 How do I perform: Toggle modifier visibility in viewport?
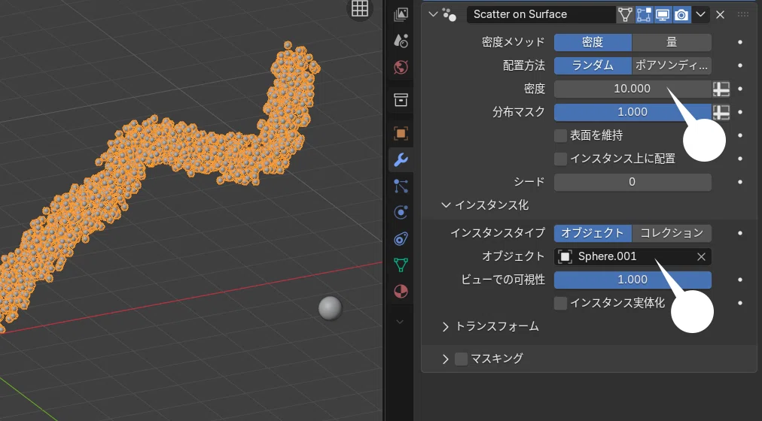(663, 14)
